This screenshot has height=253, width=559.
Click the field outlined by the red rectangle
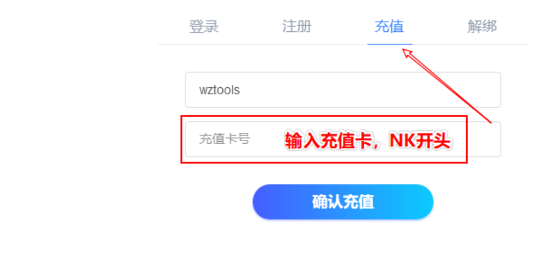[343, 139]
